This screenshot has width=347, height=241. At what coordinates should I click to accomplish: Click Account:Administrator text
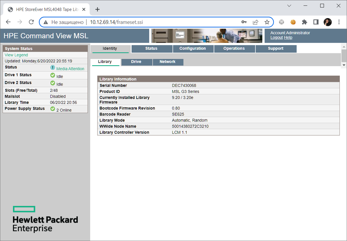coord(290,33)
